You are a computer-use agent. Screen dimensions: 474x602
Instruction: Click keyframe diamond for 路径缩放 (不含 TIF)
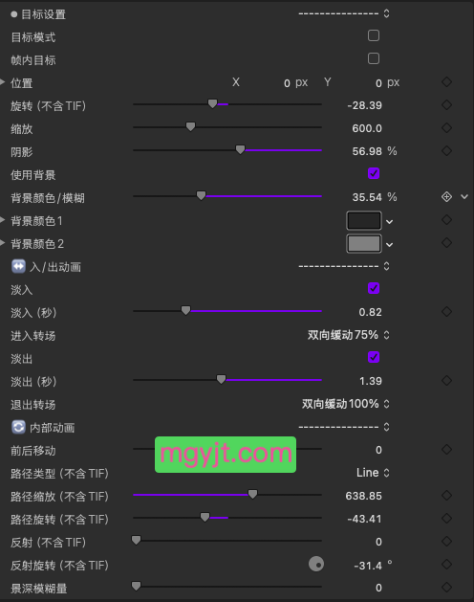click(x=446, y=496)
